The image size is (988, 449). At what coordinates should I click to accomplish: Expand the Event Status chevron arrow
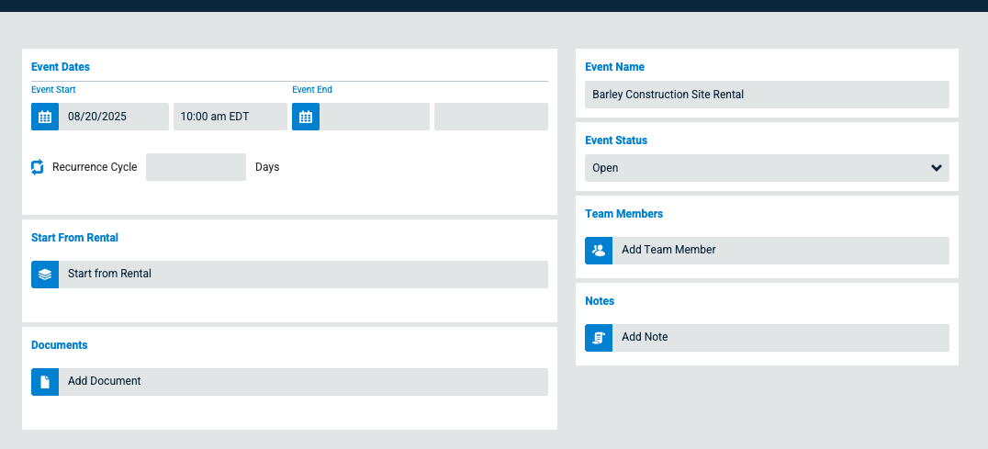(x=936, y=168)
